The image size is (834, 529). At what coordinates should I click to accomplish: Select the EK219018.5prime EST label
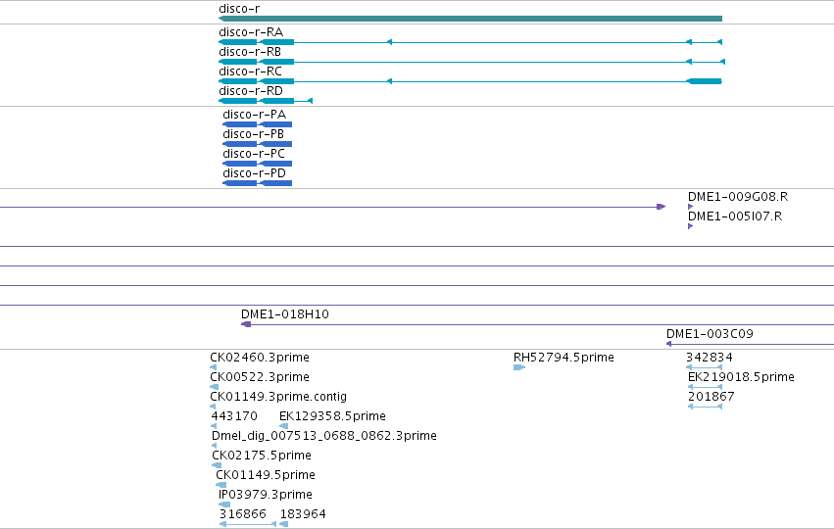[x=741, y=377]
